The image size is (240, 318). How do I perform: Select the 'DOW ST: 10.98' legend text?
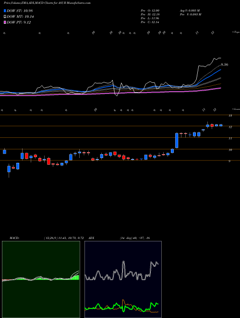coord(20,11)
